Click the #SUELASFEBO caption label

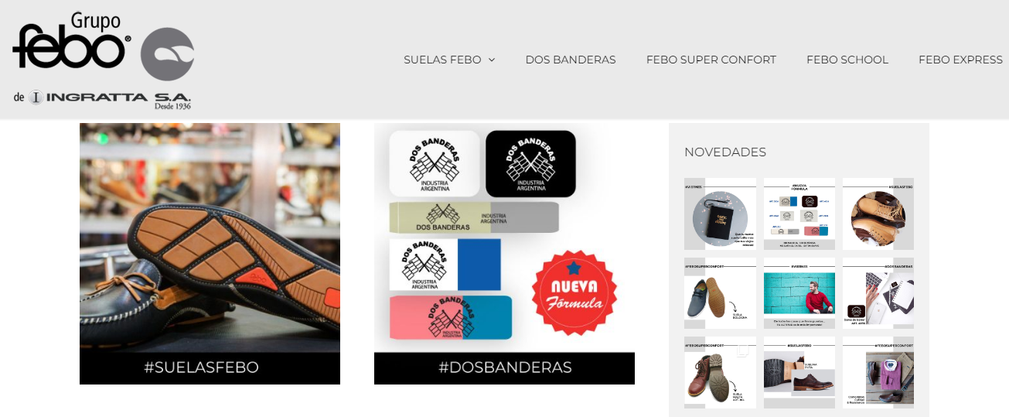(201, 367)
